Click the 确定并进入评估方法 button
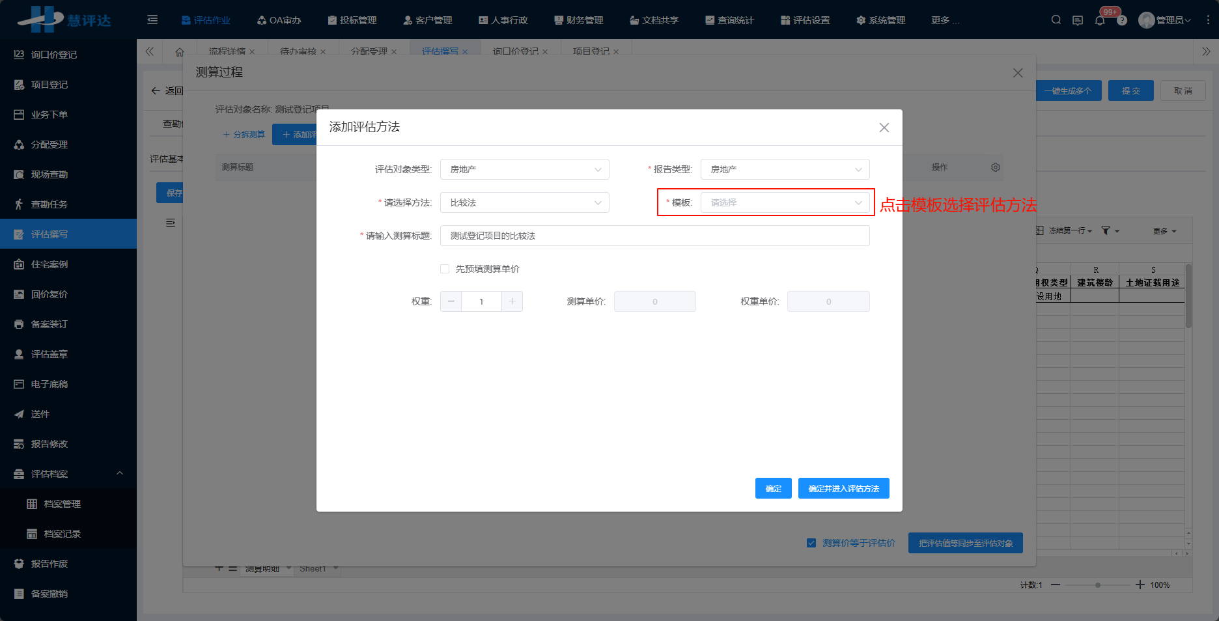The height and width of the screenshot is (621, 1219). pyautogui.click(x=843, y=488)
